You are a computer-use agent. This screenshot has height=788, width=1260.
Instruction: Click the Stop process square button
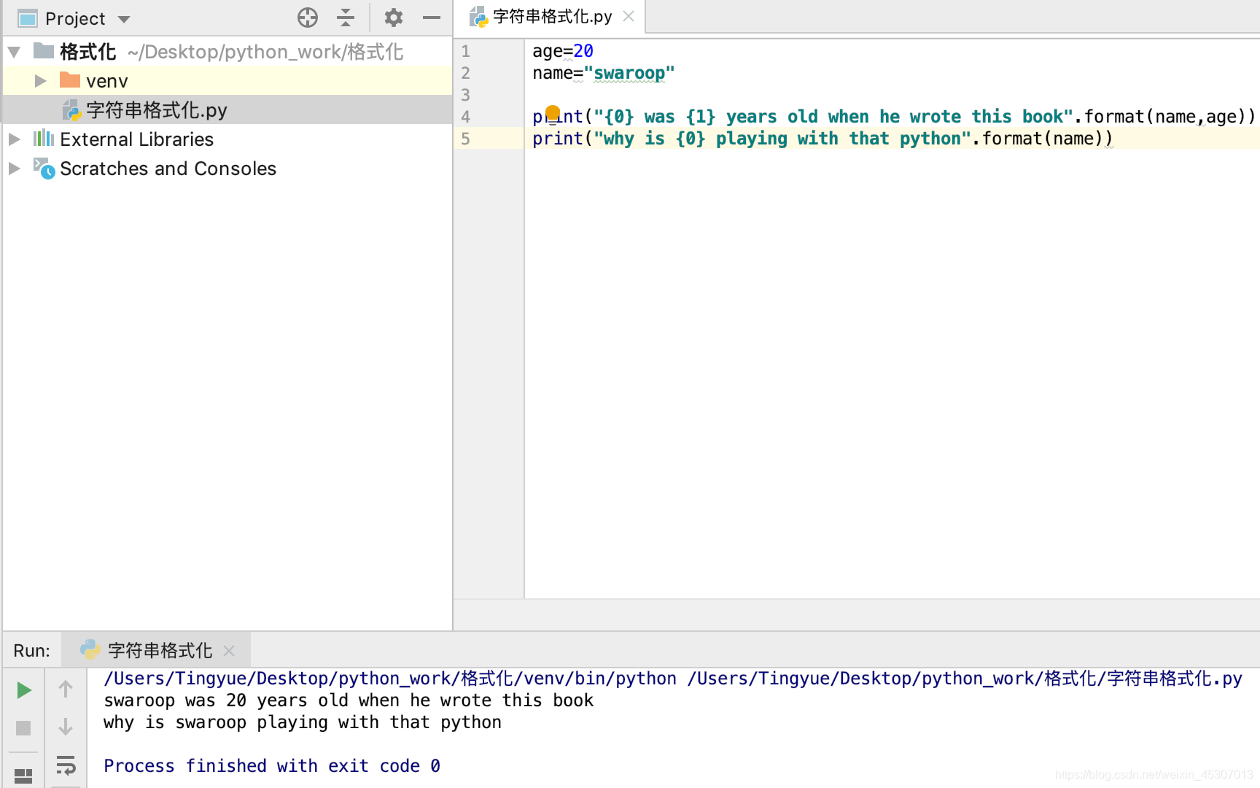pyautogui.click(x=23, y=728)
